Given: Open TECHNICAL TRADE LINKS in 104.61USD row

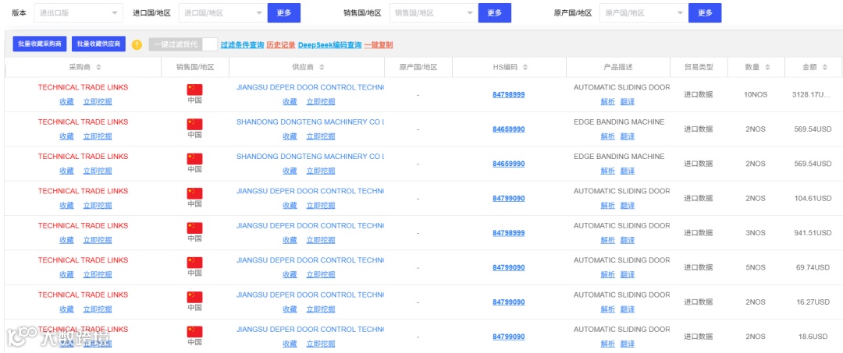Looking at the screenshot, I should pyautogui.click(x=83, y=191).
